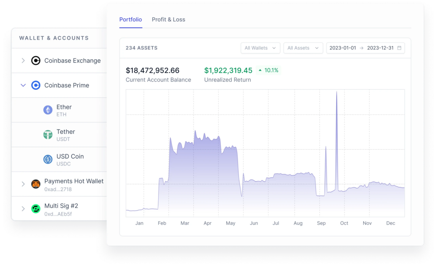Select the Coinbase Prime icon
The height and width of the screenshot is (265, 435).
36,85
